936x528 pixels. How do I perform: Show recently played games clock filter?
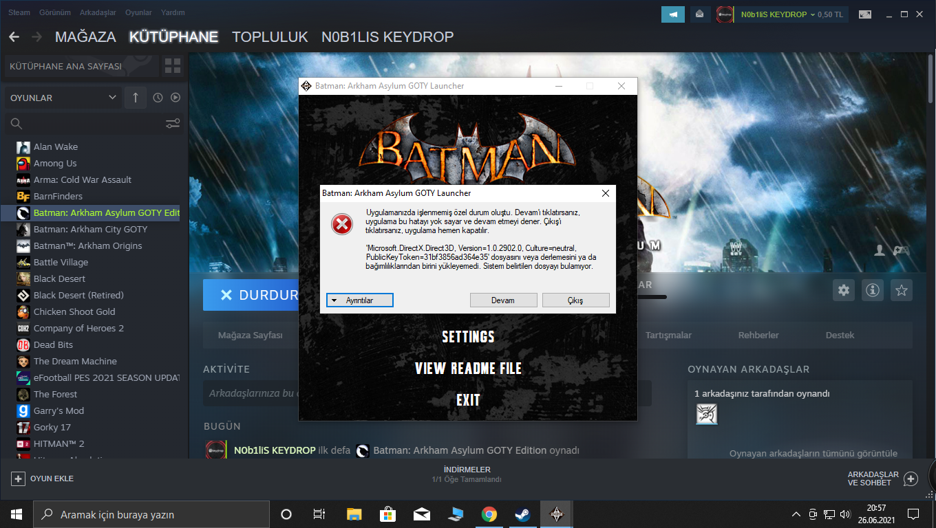(158, 98)
